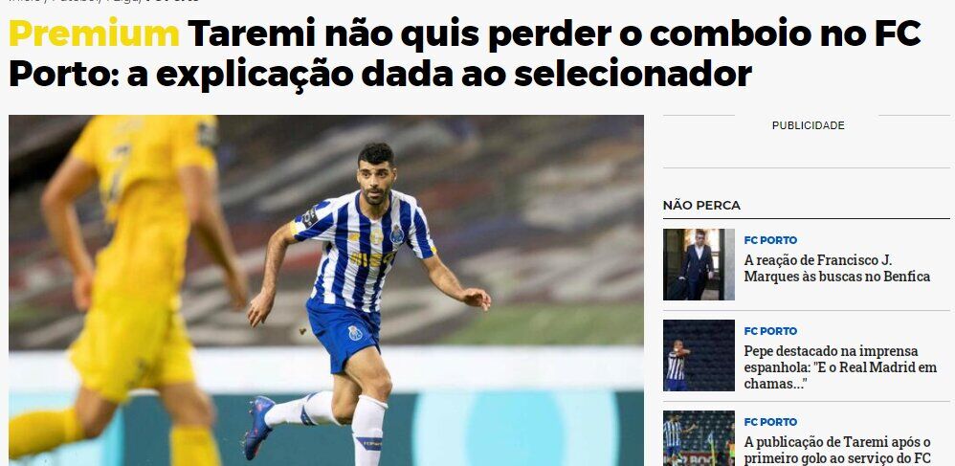Screen dimensions: 955x466
Task: Open thumbnail of man in suit
Action: click(x=699, y=264)
